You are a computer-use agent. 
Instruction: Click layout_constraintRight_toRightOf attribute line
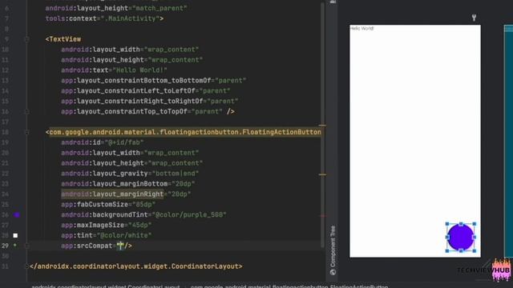(x=150, y=102)
